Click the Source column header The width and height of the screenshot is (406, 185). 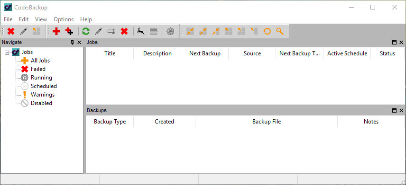(252, 53)
